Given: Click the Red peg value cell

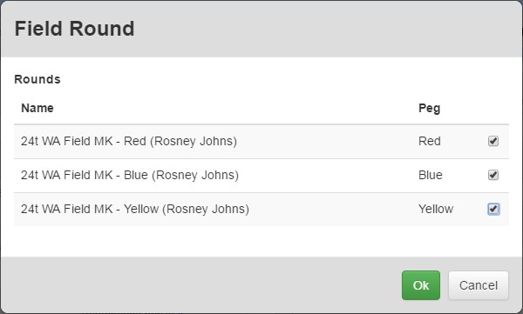Looking at the screenshot, I should pos(430,141).
